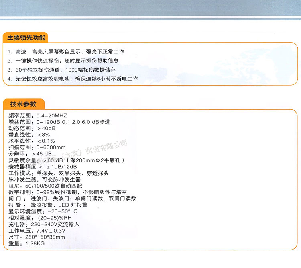Click feature 4 about 无记忆效应高效锂电池
The width and height of the screenshot is (301, 268).
(x=72, y=79)
